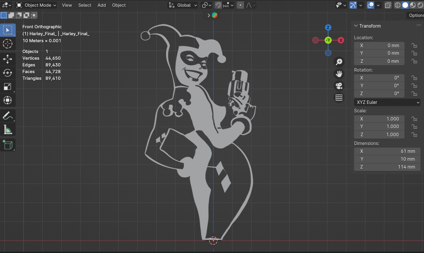Enable snapping with the magnet icon

click(x=218, y=5)
